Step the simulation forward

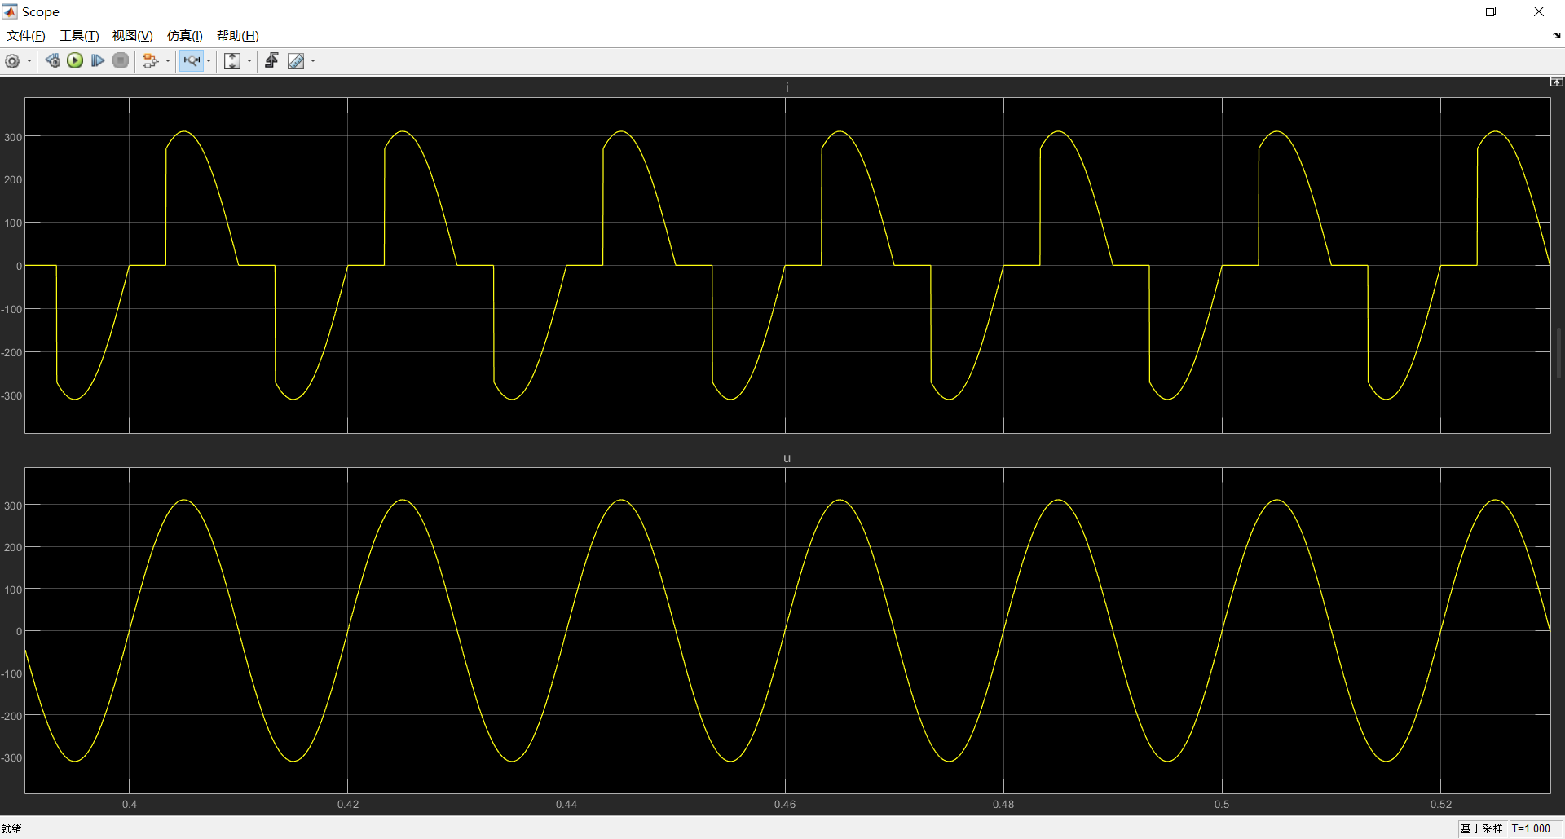tap(98, 61)
